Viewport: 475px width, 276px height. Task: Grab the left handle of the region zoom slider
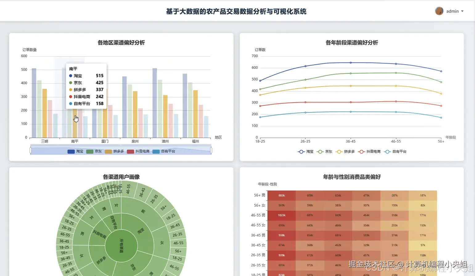click(31, 150)
